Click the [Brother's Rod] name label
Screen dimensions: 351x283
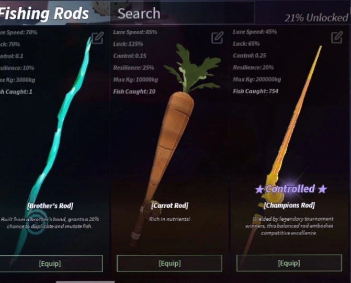point(50,206)
